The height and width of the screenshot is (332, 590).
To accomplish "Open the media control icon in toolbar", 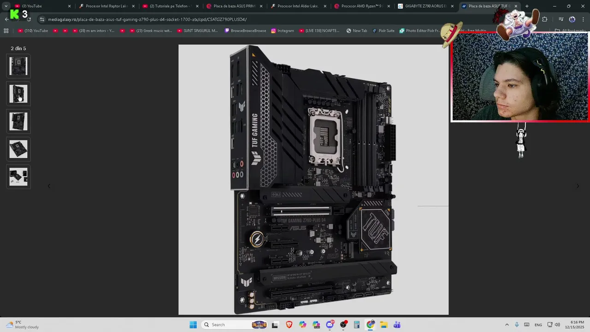I will point(560,19).
